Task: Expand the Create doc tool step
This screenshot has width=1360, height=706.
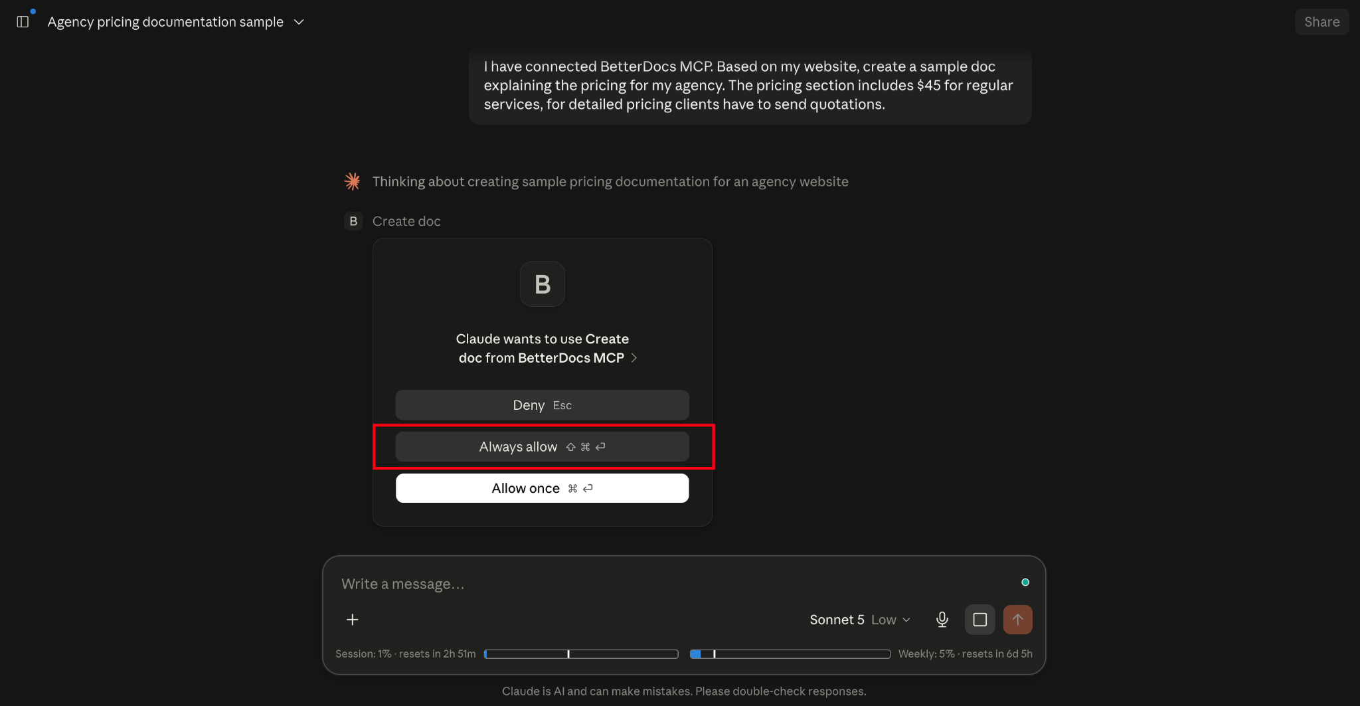Action: (406, 221)
